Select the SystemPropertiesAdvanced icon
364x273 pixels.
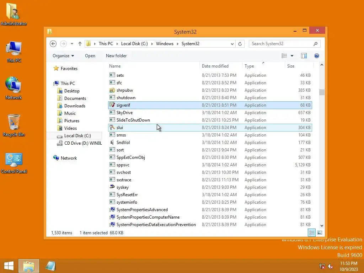click(x=112, y=210)
